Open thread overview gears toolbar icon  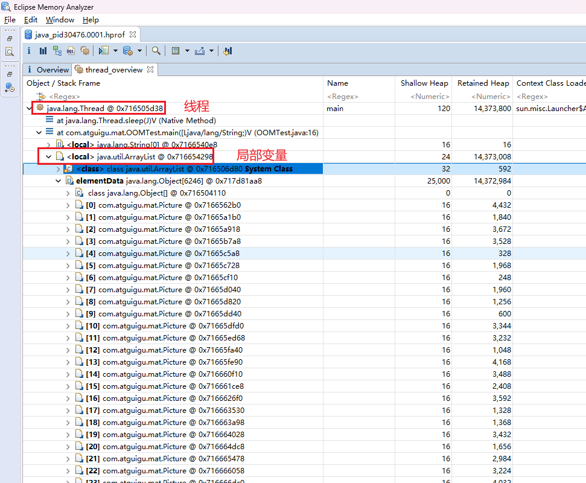point(85,51)
